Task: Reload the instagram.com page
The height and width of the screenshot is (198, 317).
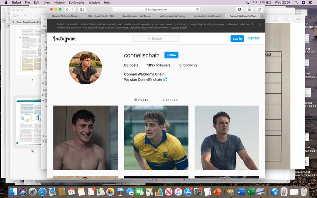Action: (x=197, y=9)
